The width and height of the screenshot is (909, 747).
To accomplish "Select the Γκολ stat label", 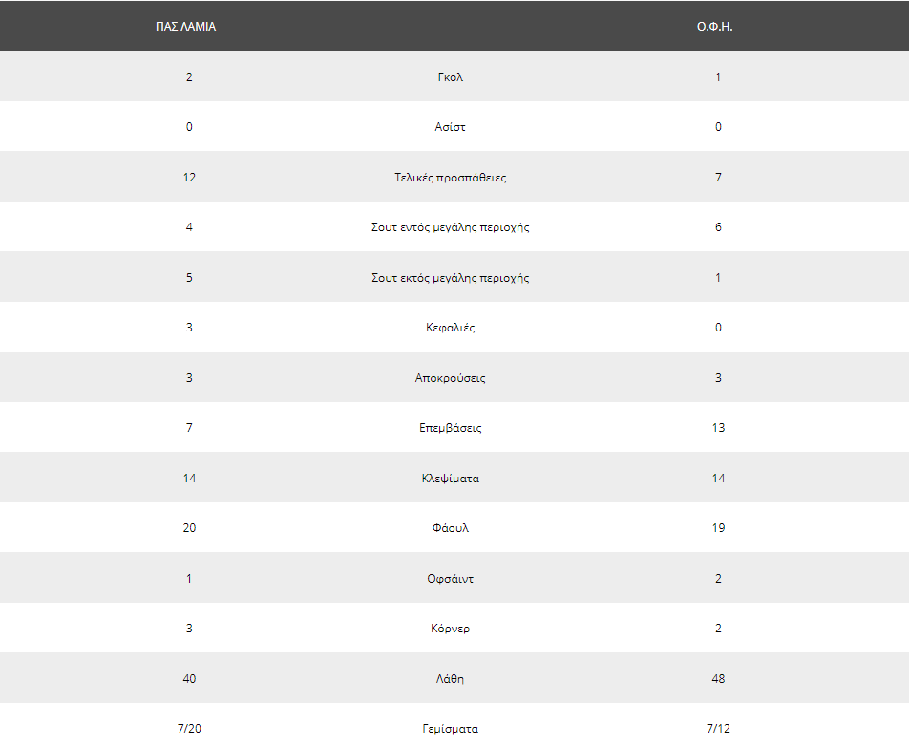I will pos(451,77).
